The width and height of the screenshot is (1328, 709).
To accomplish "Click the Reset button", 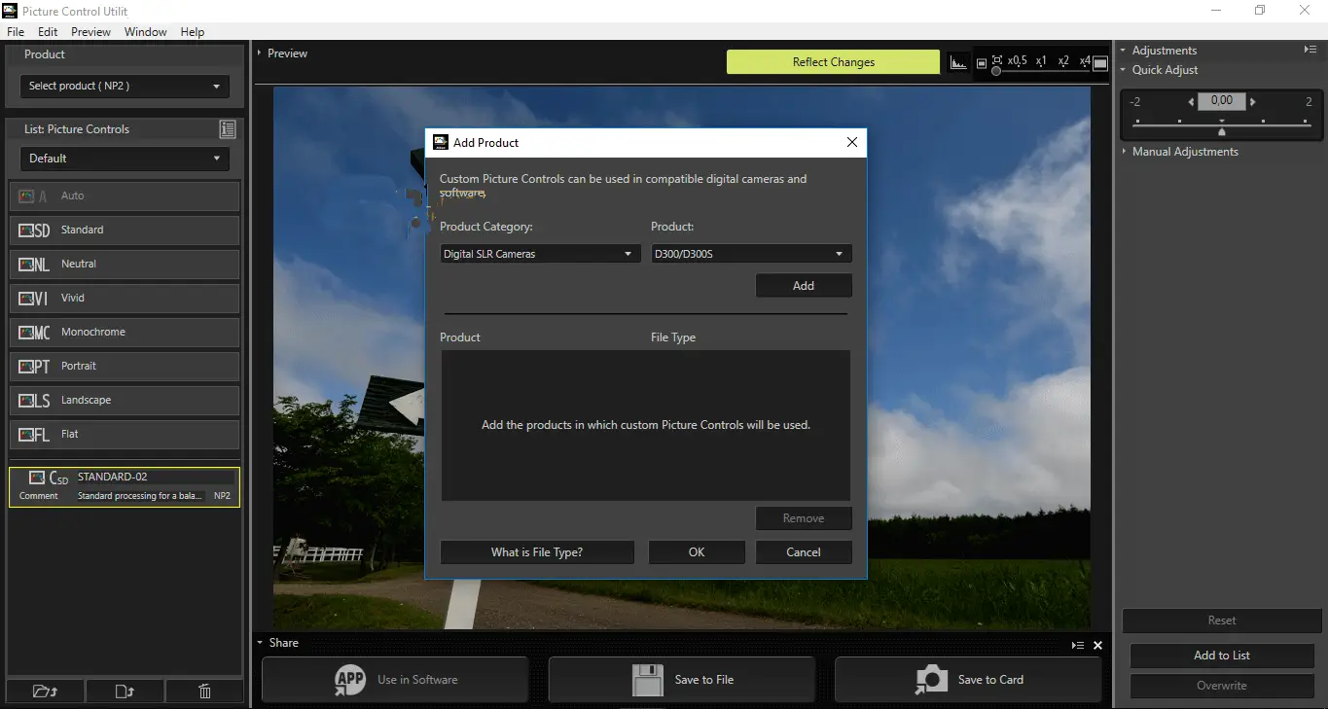I will 1222,620.
